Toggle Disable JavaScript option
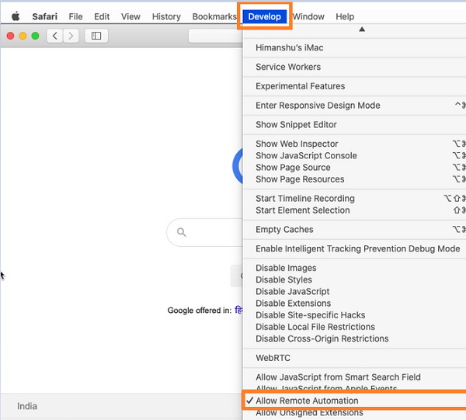This screenshot has width=466, height=420. coord(355,292)
